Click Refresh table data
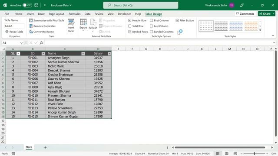 [93, 26]
